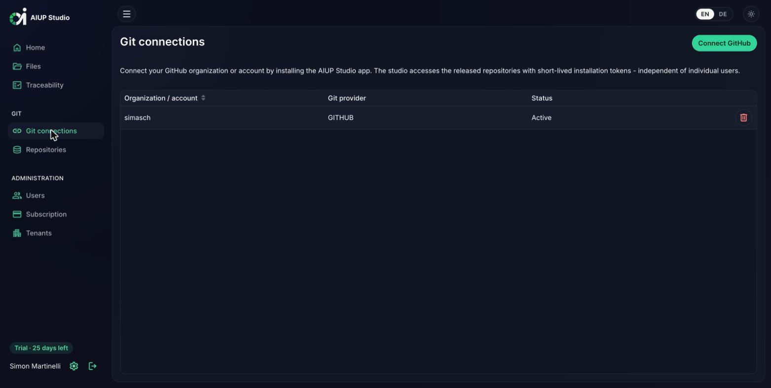Select English with the EN toggle
The height and width of the screenshot is (388, 771).
click(x=705, y=14)
